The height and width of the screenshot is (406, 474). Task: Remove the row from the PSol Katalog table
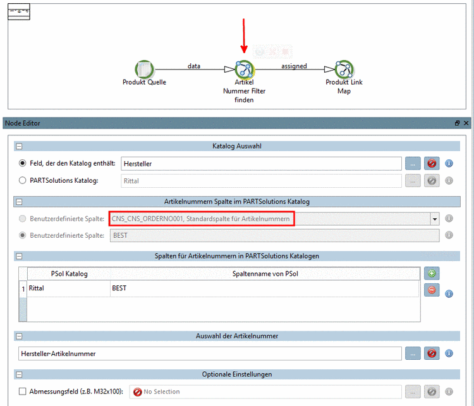pos(432,290)
